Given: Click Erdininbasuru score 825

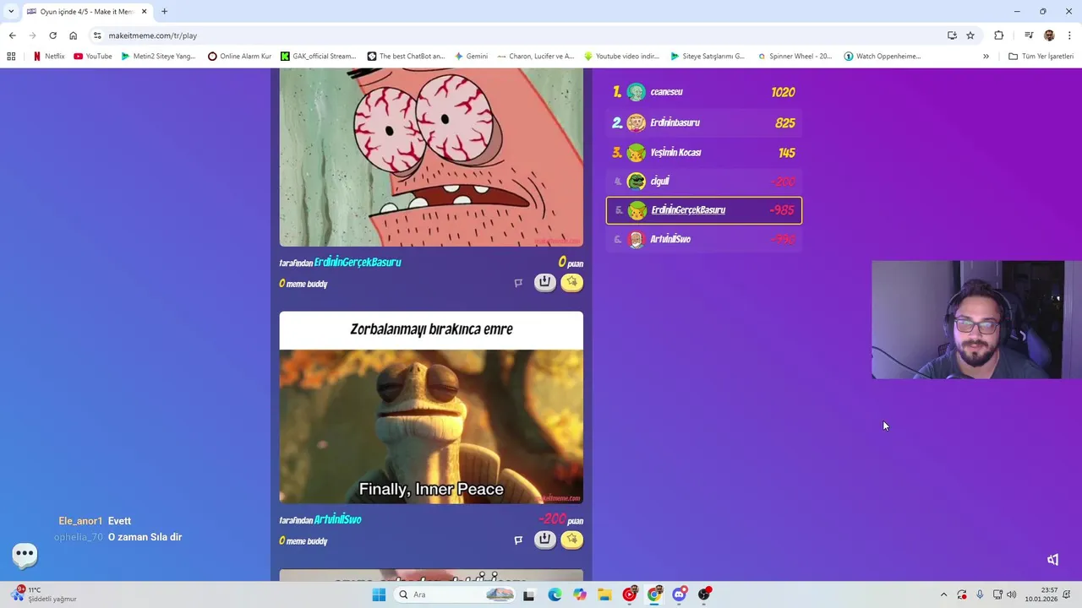Looking at the screenshot, I should (x=784, y=122).
